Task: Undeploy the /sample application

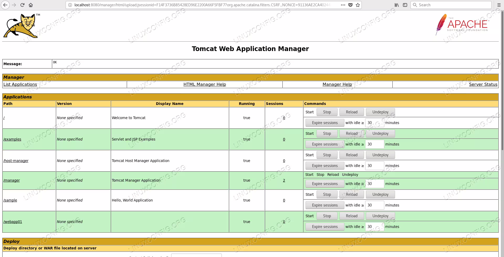Action: [380, 194]
